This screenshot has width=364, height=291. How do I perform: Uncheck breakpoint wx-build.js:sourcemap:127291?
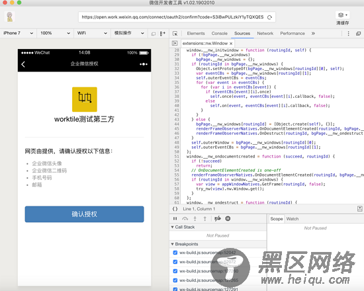point(175,289)
